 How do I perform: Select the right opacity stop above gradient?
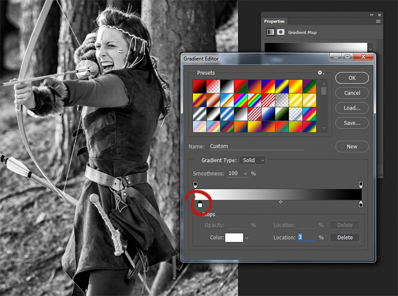tap(361, 185)
